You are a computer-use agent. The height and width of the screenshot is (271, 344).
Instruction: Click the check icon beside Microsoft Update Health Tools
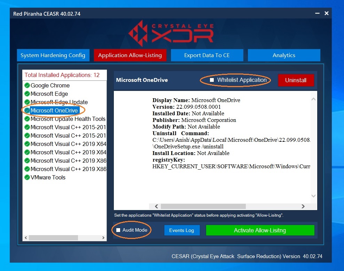coord(27,119)
